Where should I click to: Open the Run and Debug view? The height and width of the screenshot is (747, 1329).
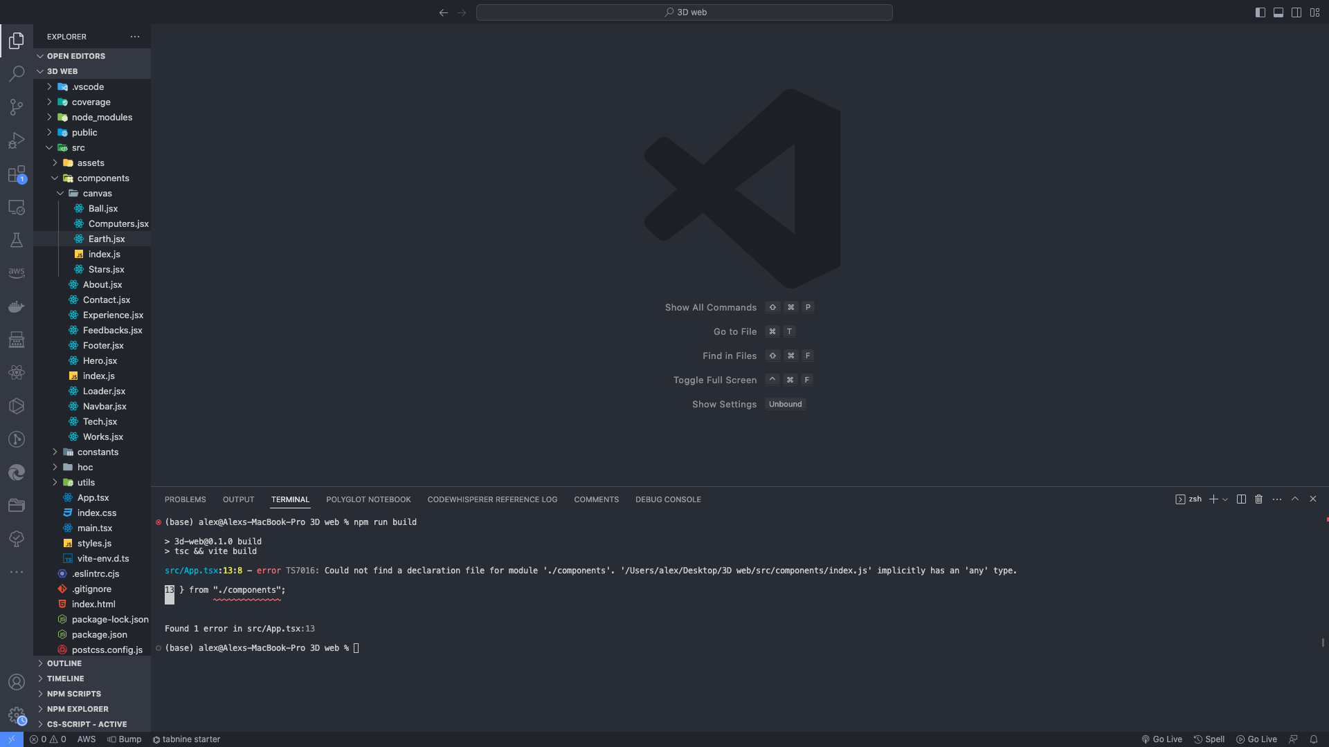pos(17,140)
